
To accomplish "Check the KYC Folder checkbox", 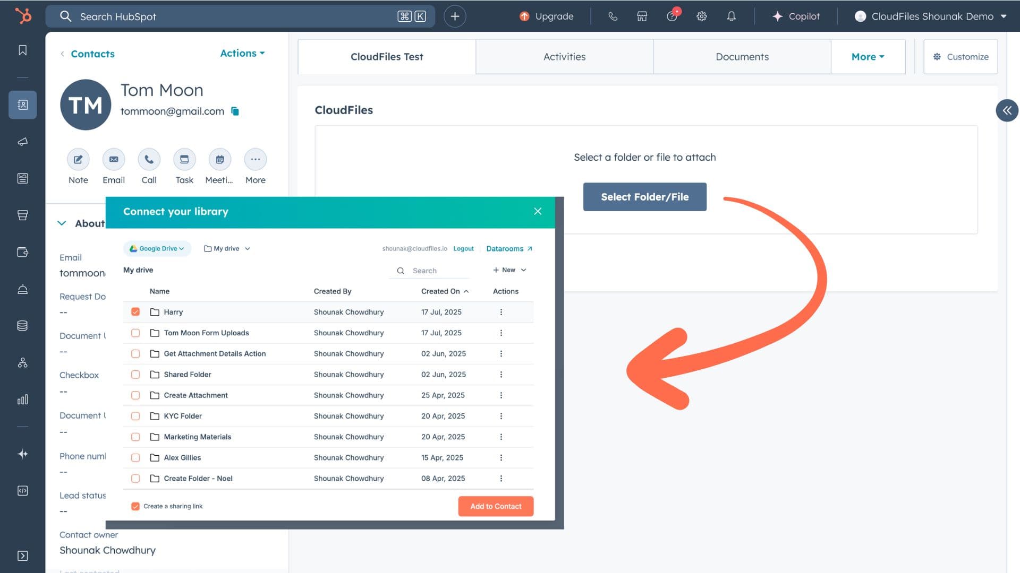I will [x=135, y=416].
